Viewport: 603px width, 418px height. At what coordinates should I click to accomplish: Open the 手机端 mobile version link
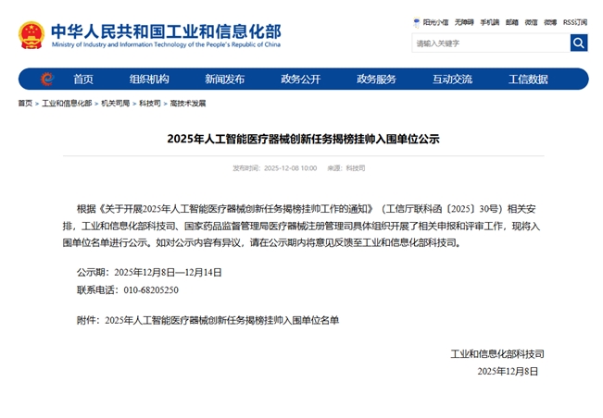[489, 21]
